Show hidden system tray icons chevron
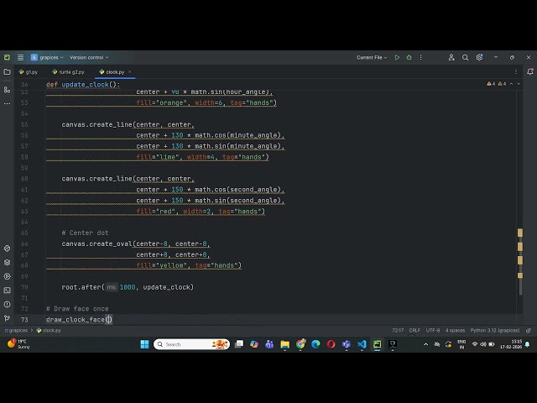Image resolution: width=537 pixels, height=403 pixels. (425, 344)
